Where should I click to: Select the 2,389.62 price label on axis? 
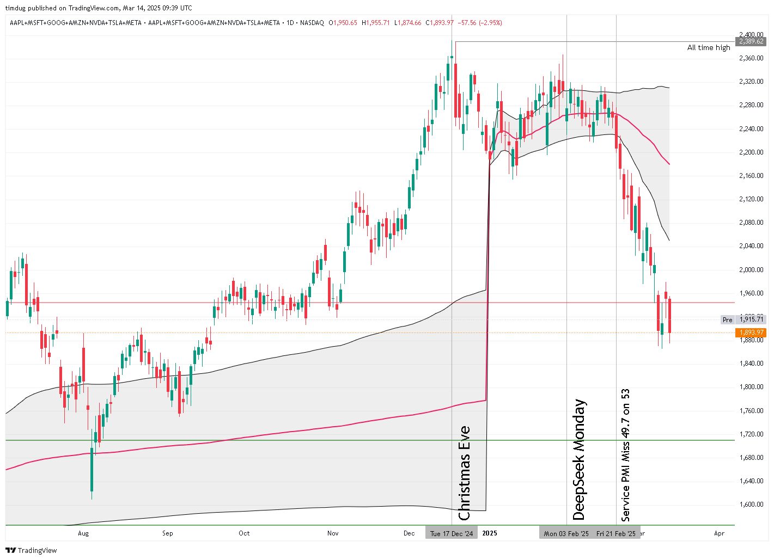click(x=752, y=41)
